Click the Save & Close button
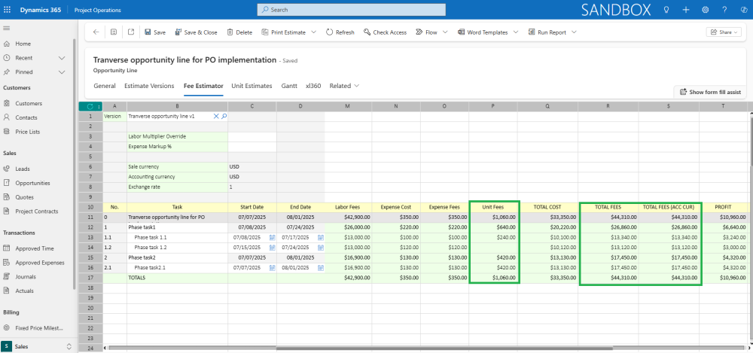This screenshot has width=753, height=353. coord(196,32)
